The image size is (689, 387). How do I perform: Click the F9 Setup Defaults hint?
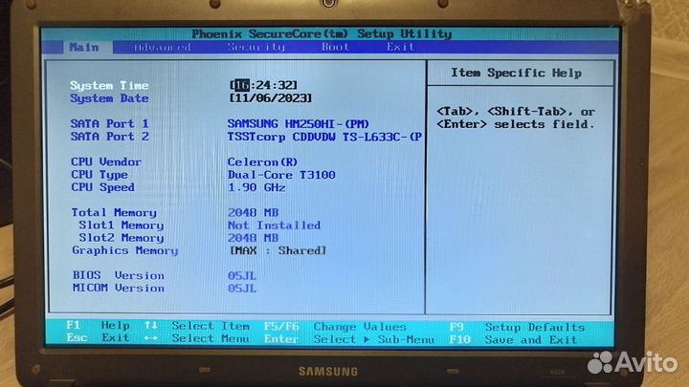click(x=517, y=328)
